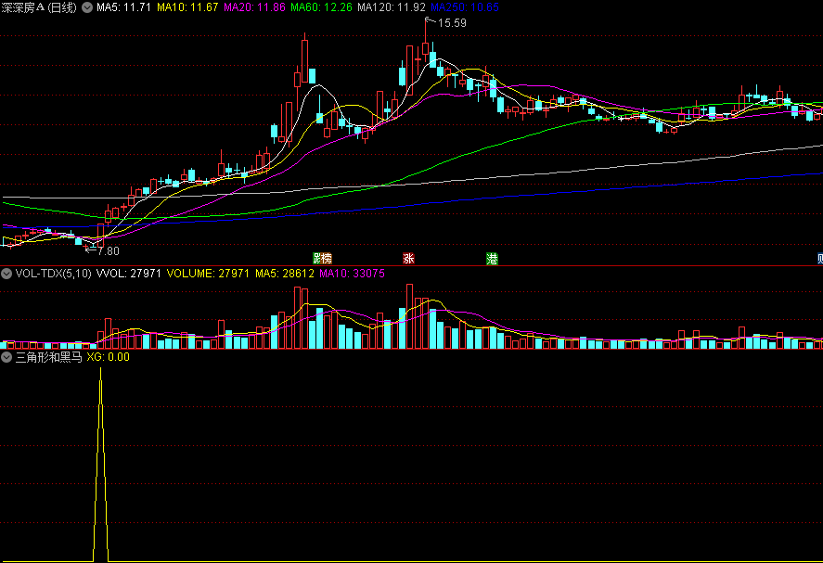Viewport: 823px width, 563px height.
Task: Click the MA10: 11.67 price average label
Action: click(187, 7)
